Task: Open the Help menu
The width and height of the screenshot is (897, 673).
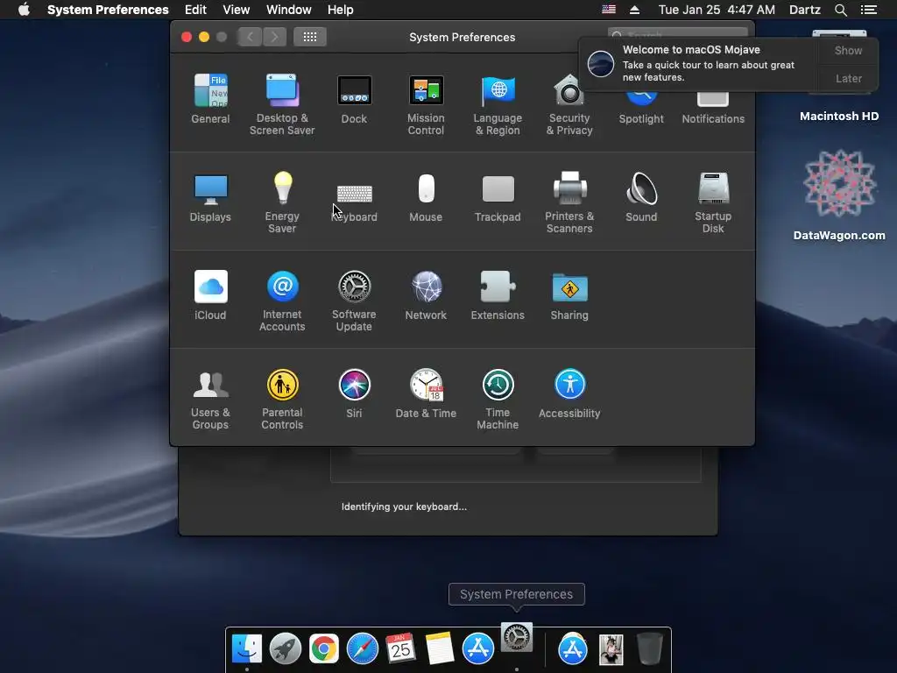Action: pyautogui.click(x=341, y=10)
